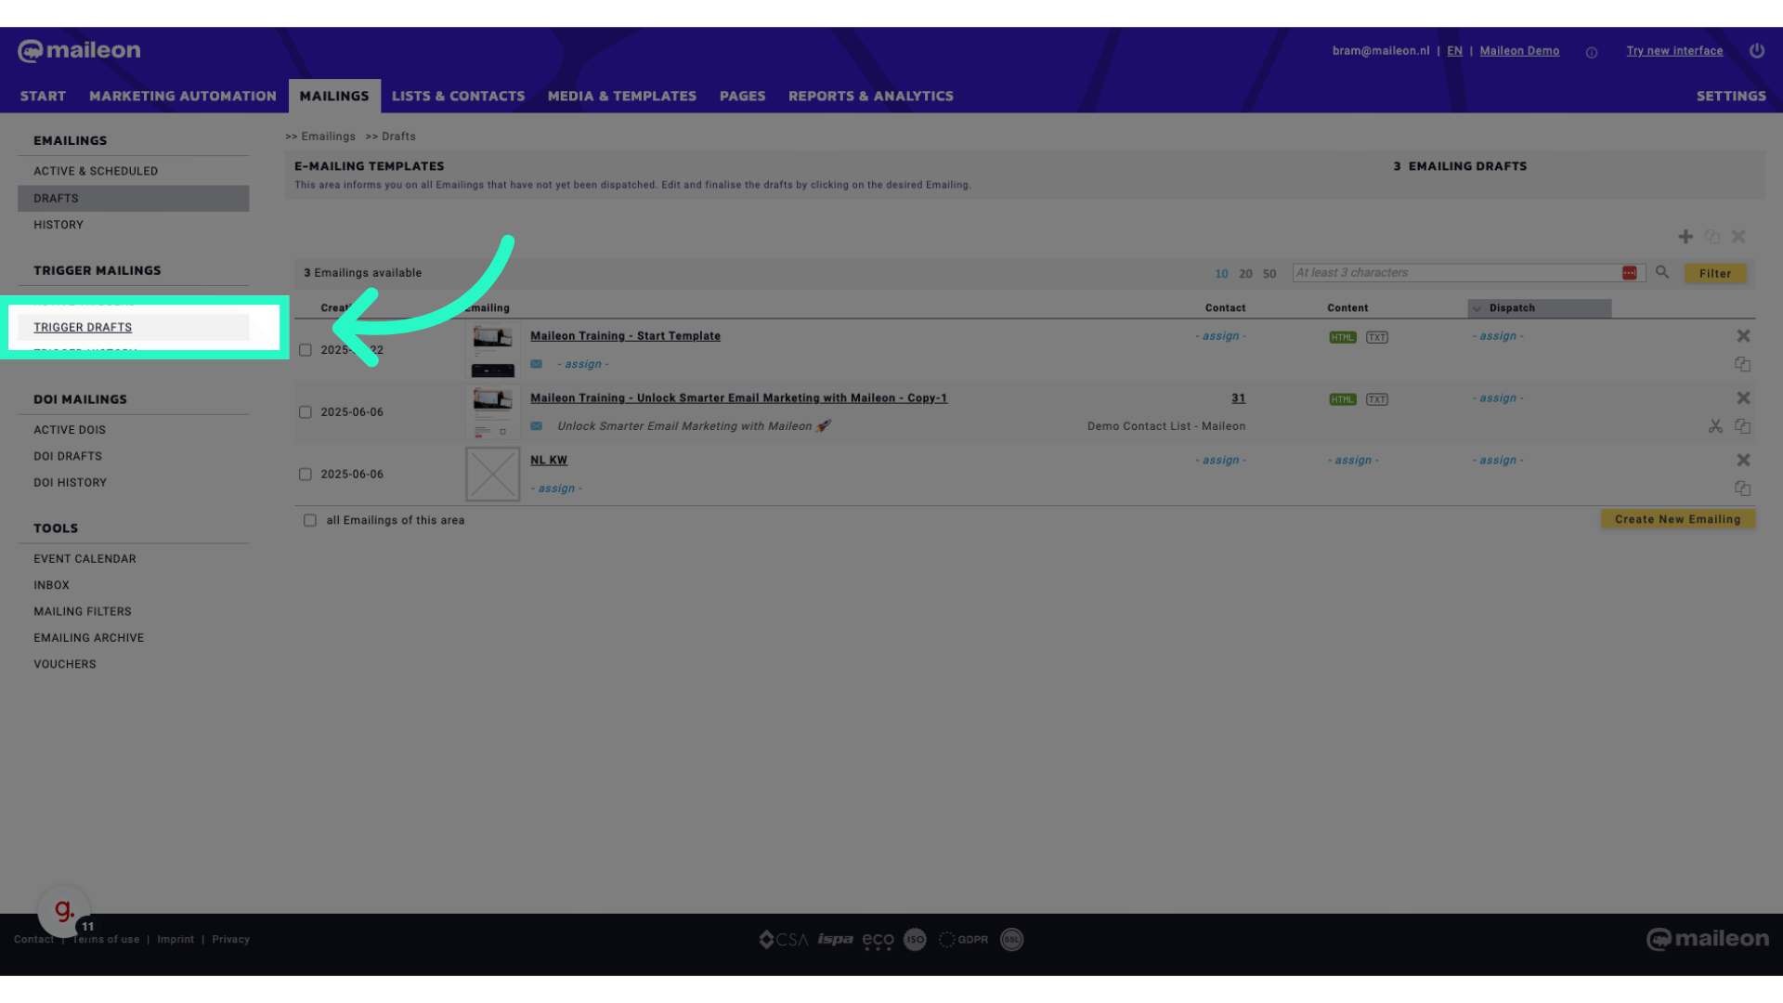
Task: Open the EN language selector
Action: (1454, 51)
